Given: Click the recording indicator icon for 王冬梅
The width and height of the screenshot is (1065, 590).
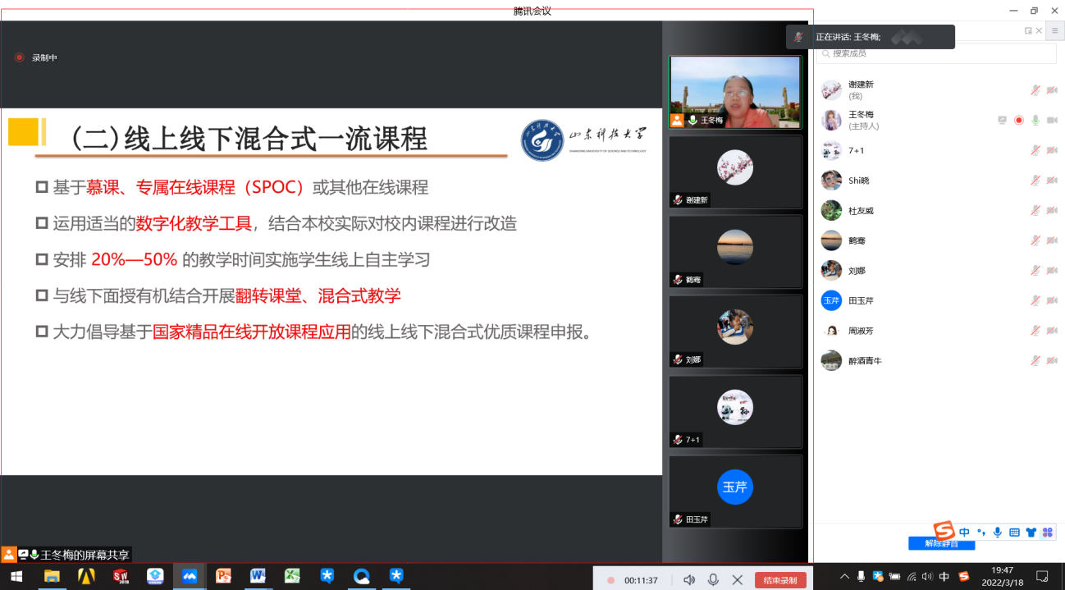Looking at the screenshot, I should tap(1018, 120).
